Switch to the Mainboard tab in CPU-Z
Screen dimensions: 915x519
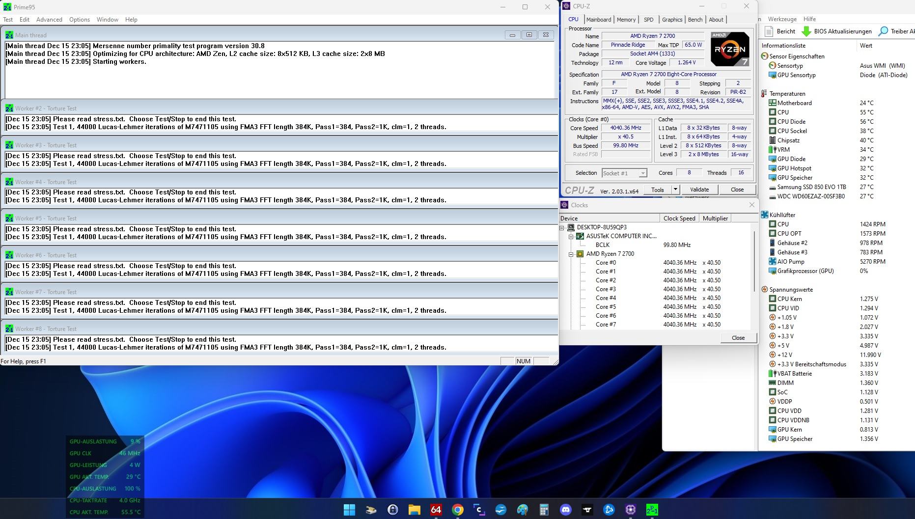click(x=599, y=20)
